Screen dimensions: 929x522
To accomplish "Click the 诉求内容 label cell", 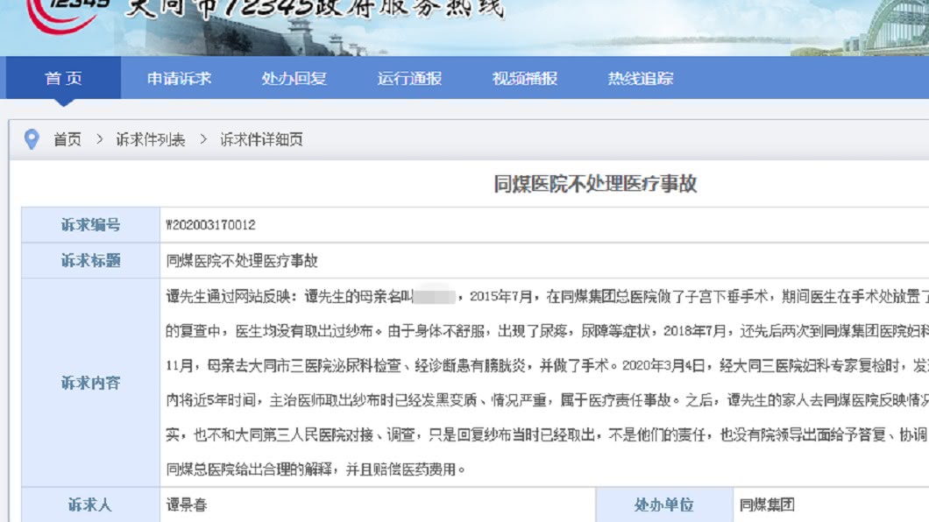I will (x=90, y=383).
